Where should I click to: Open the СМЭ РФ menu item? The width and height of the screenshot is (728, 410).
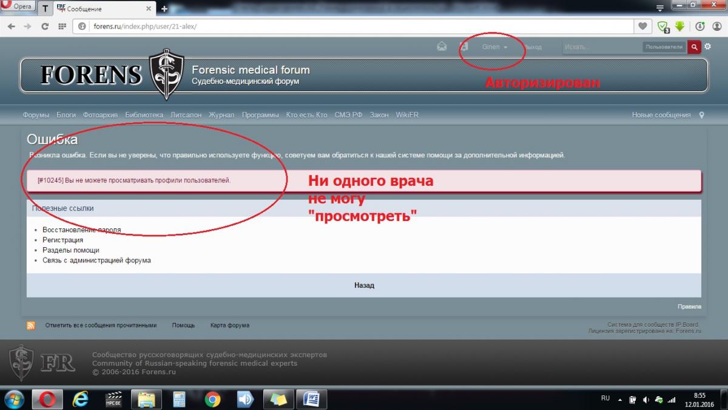(348, 115)
